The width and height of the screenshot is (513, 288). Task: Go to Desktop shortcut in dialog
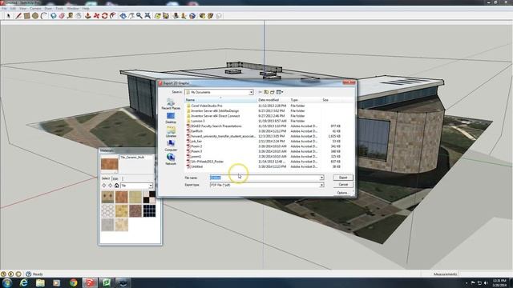(x=171, y=118)
